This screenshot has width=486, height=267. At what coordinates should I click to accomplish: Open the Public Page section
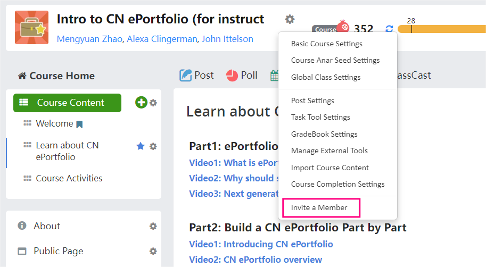click(58, 251)
